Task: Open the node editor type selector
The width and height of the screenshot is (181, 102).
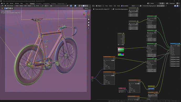Action: 93,6
